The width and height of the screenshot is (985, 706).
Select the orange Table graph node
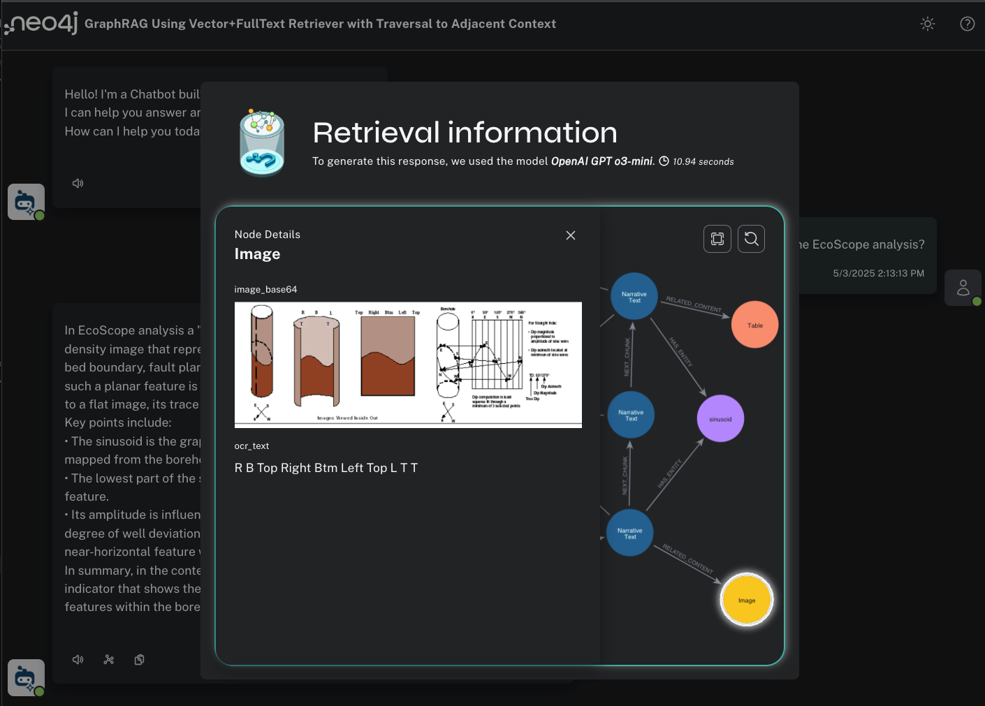coord(754,325)
